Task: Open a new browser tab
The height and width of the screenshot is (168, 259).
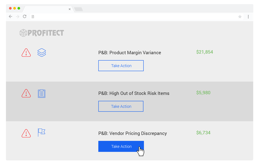Action: click(x=78, y=9)
